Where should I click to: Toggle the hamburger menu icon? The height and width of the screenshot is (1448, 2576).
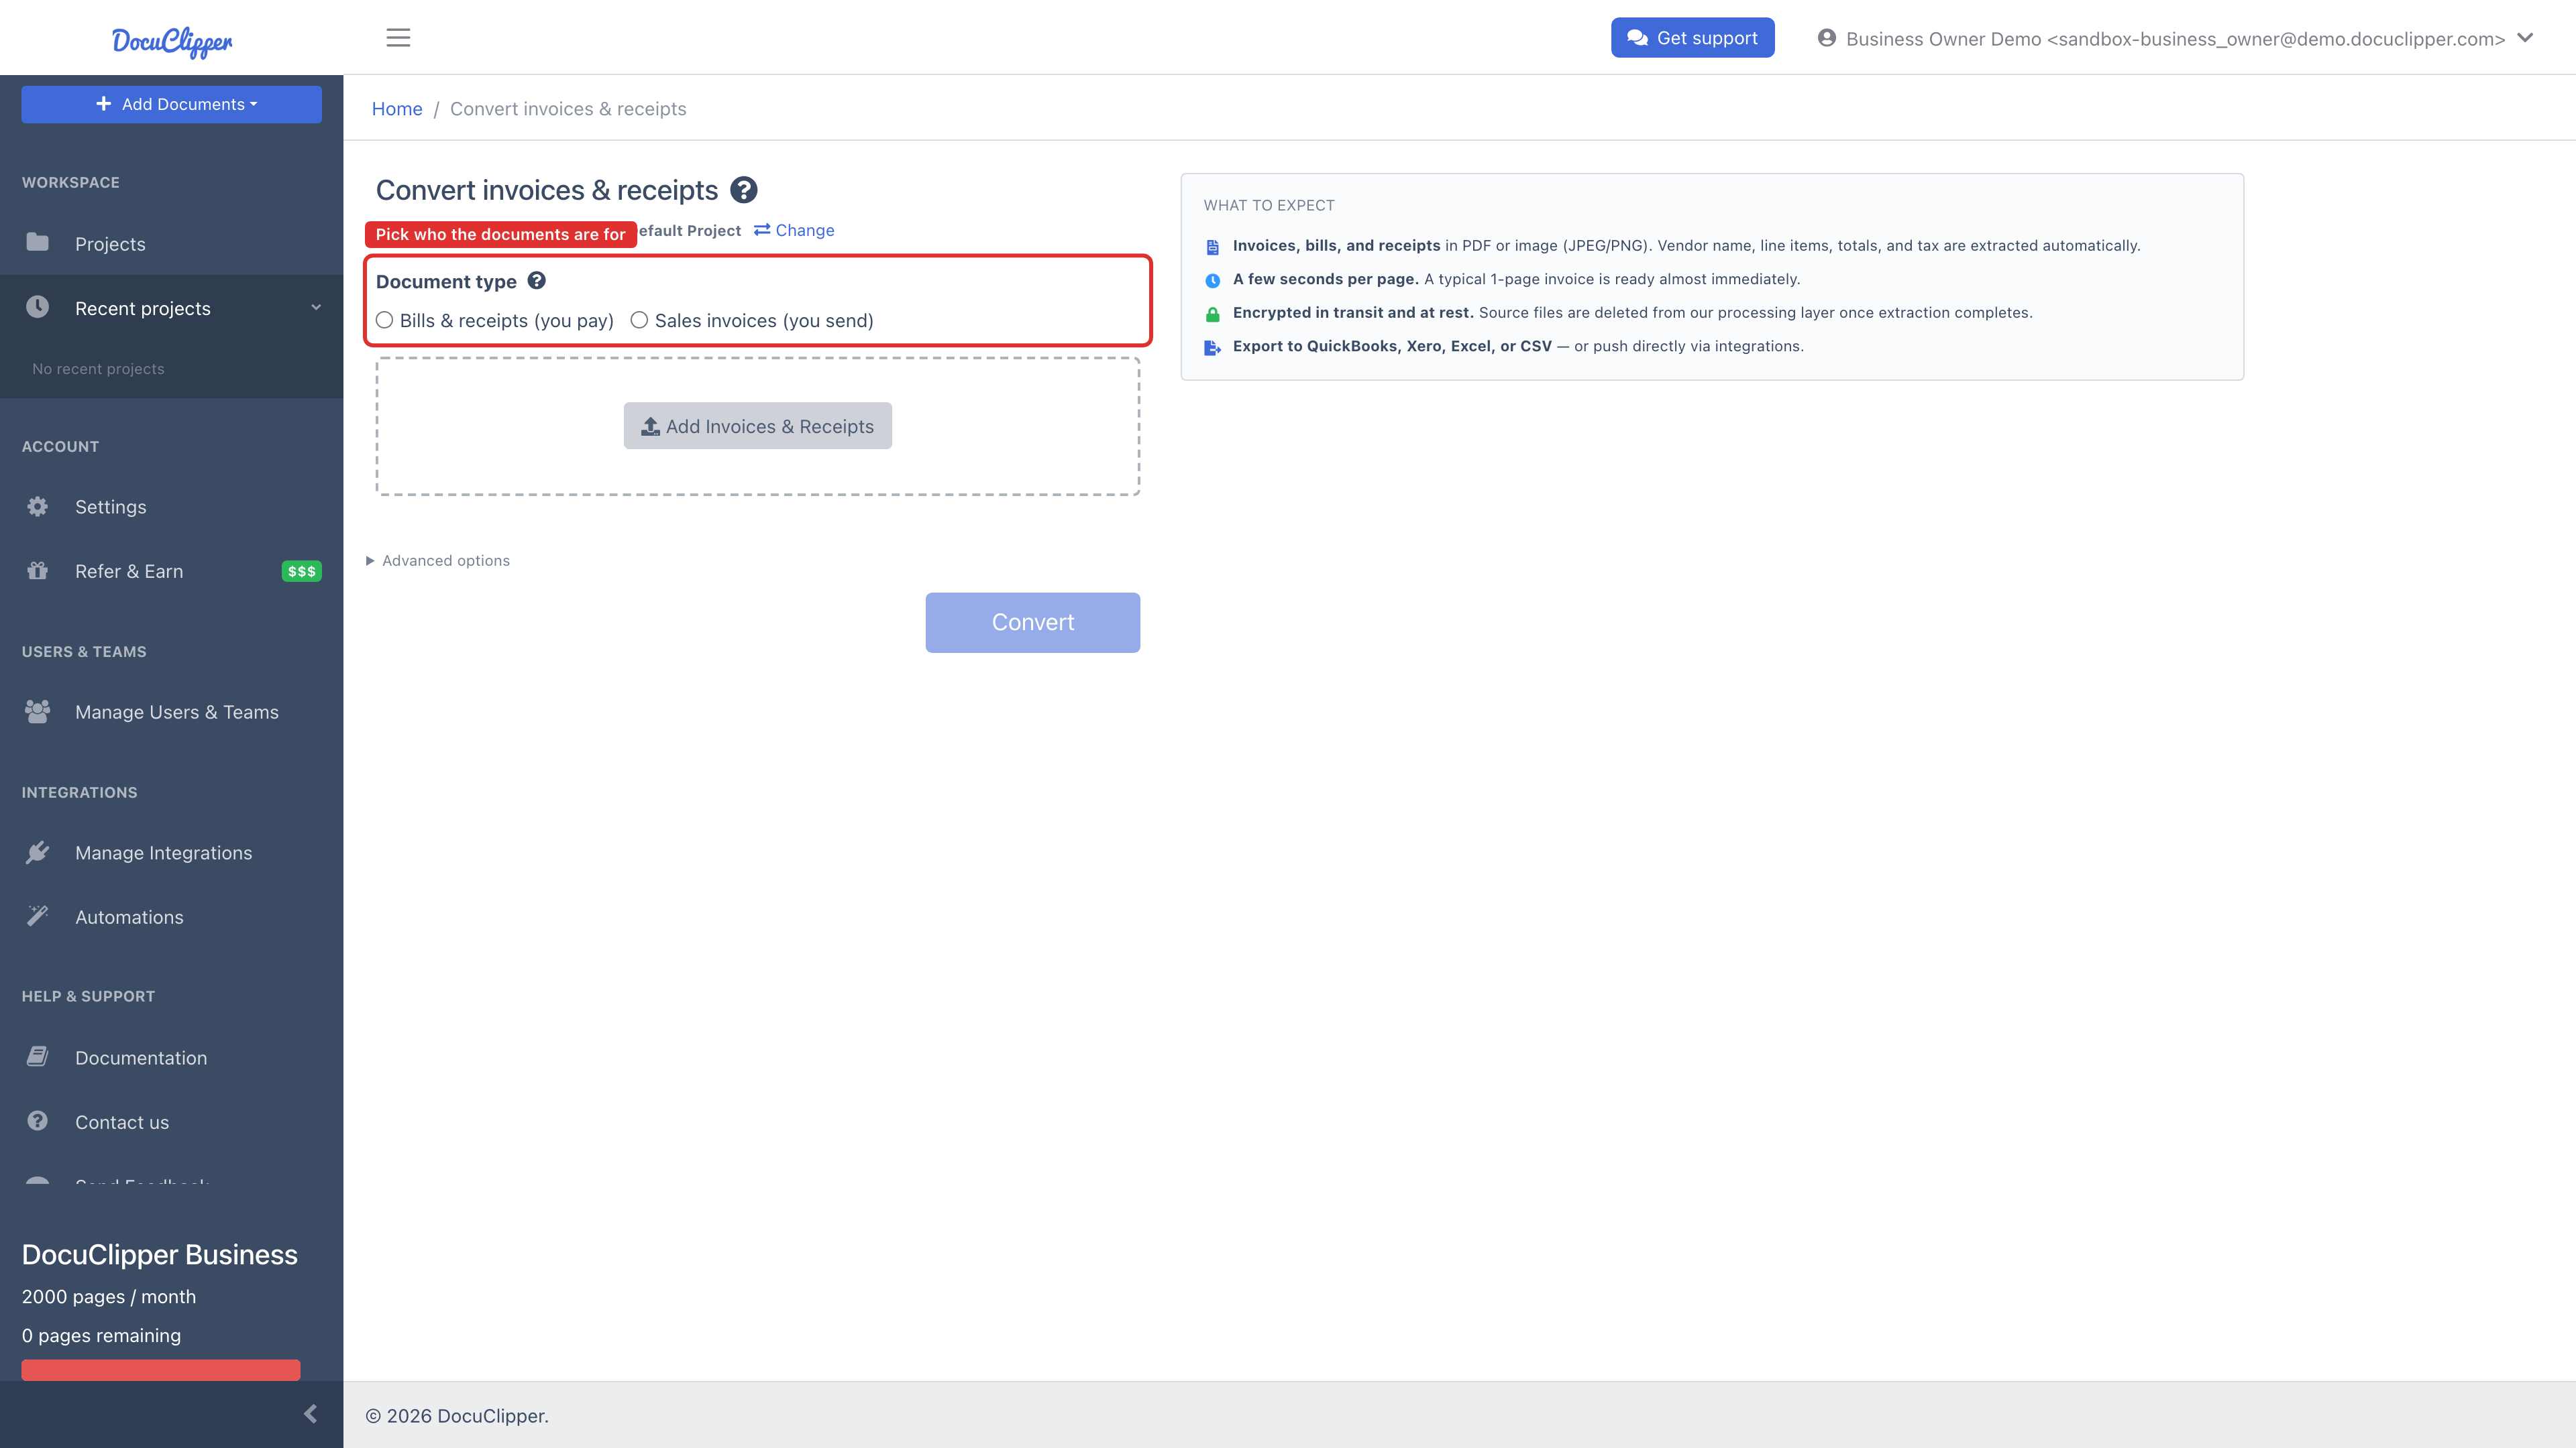[398, 38]
